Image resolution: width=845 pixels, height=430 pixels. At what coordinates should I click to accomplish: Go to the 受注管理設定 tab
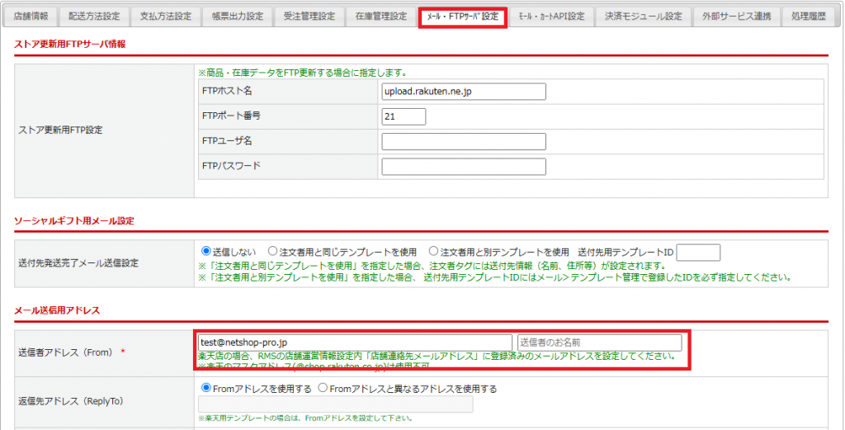coord(309,17)
